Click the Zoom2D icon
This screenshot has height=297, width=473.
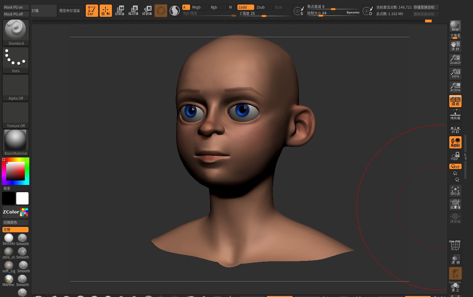455,59
